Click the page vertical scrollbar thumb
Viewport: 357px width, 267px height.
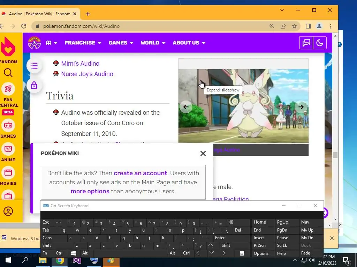[335, 155]
